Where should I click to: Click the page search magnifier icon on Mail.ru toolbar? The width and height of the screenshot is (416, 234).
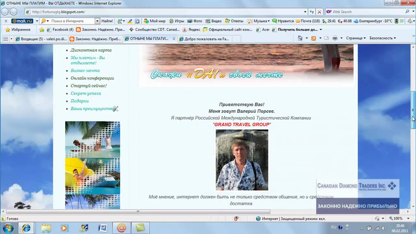click(x=137, y=21)
